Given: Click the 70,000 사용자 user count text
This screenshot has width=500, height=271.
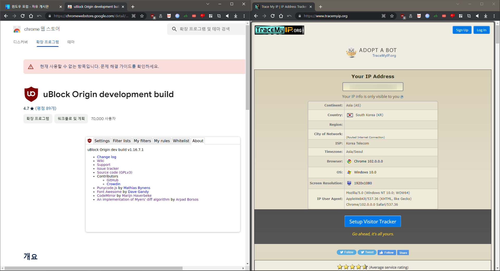Looking at the screenshot, I should pos(103,119).
